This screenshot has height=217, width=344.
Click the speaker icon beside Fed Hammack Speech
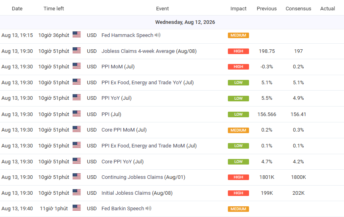coord(157,35)
